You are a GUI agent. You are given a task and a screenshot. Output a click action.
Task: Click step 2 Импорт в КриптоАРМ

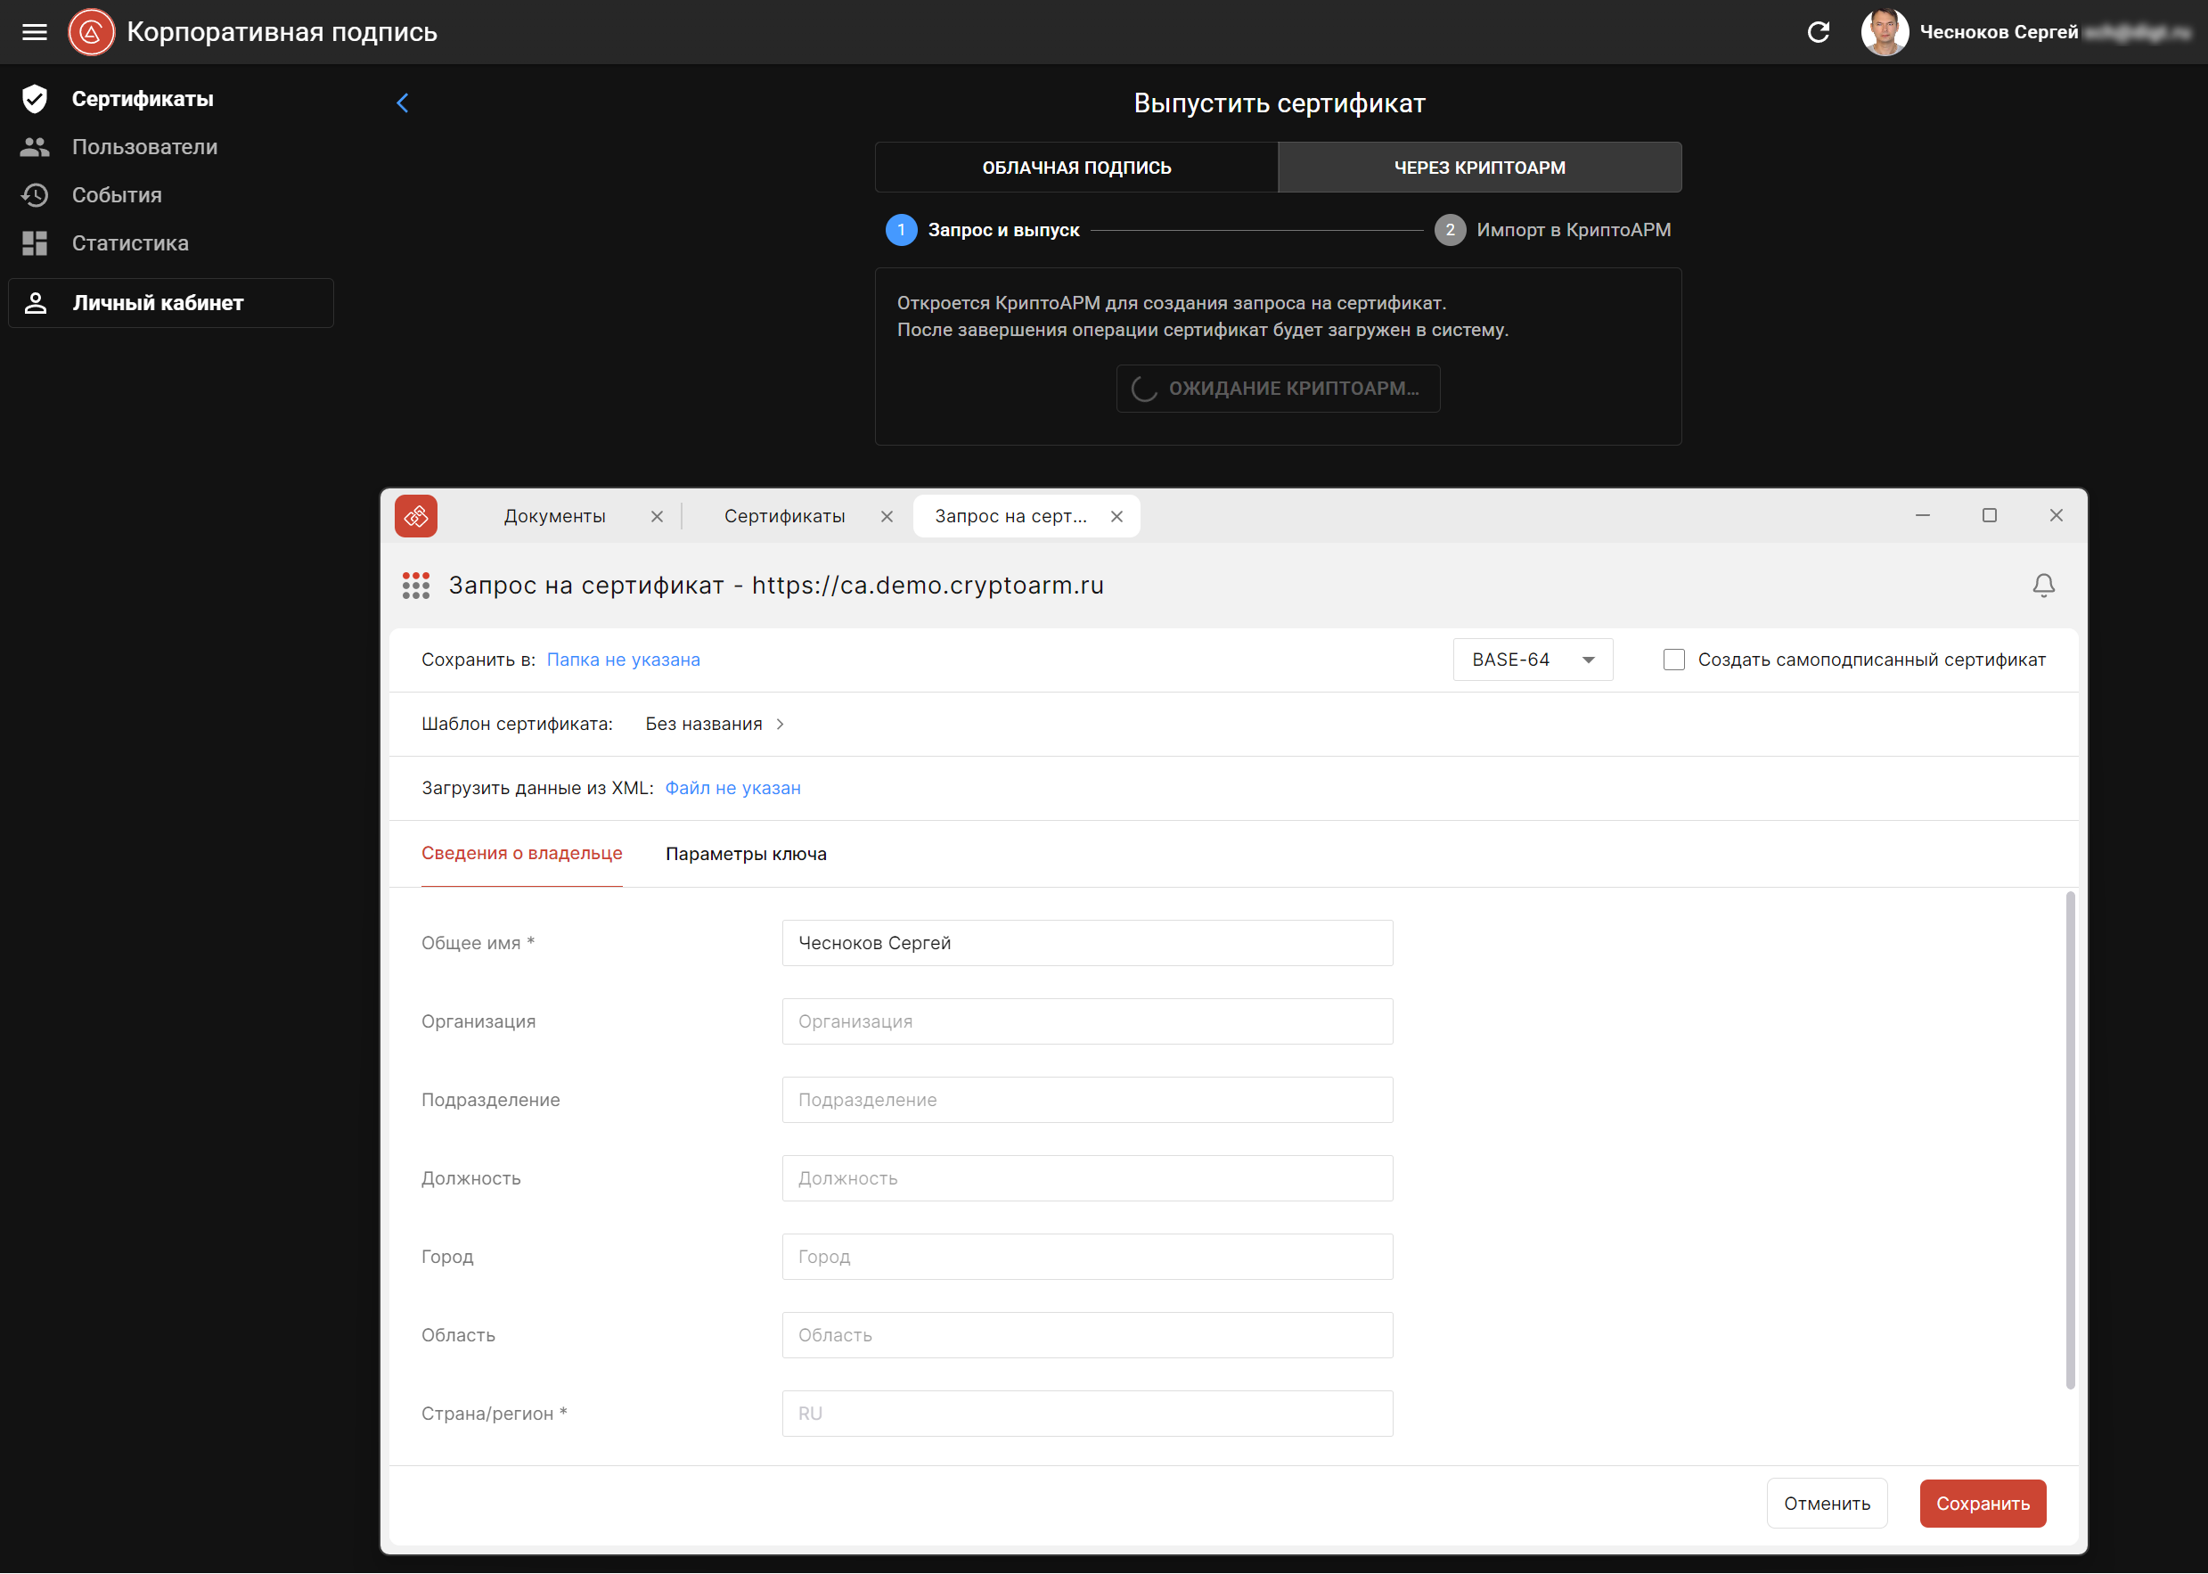[x=1552, y=230]
